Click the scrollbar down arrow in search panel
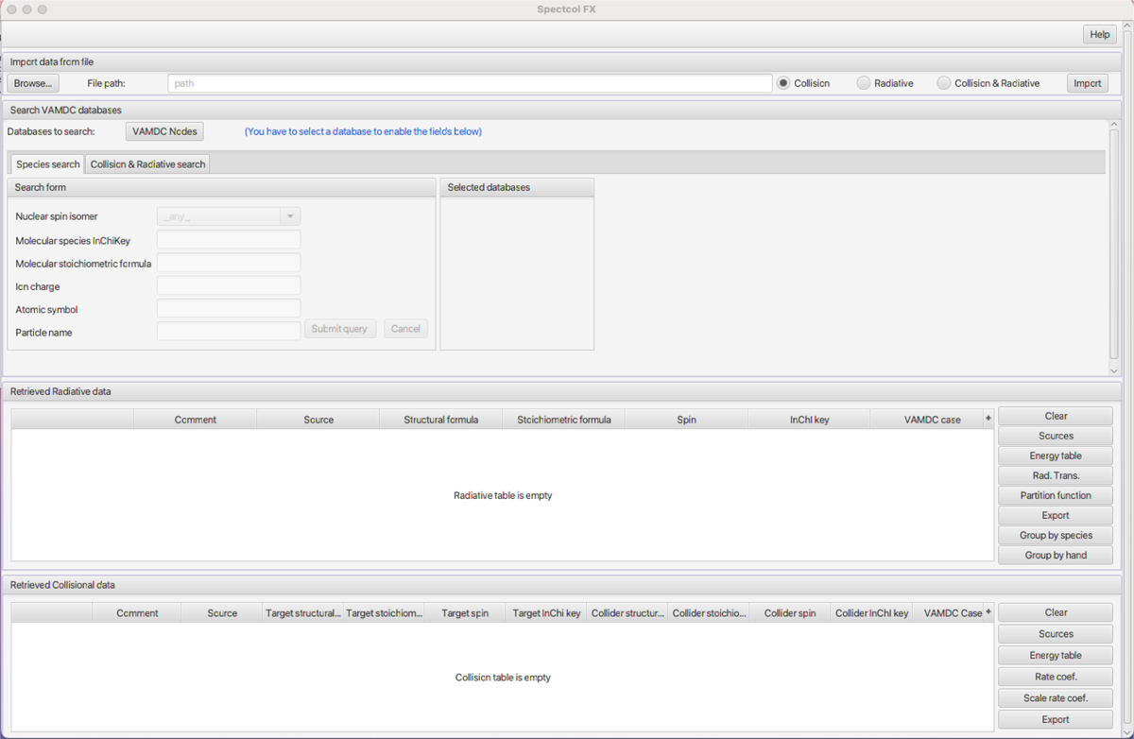This screenshot has height=739, width=1134. pyautogui.click(x=1114, y=371)
